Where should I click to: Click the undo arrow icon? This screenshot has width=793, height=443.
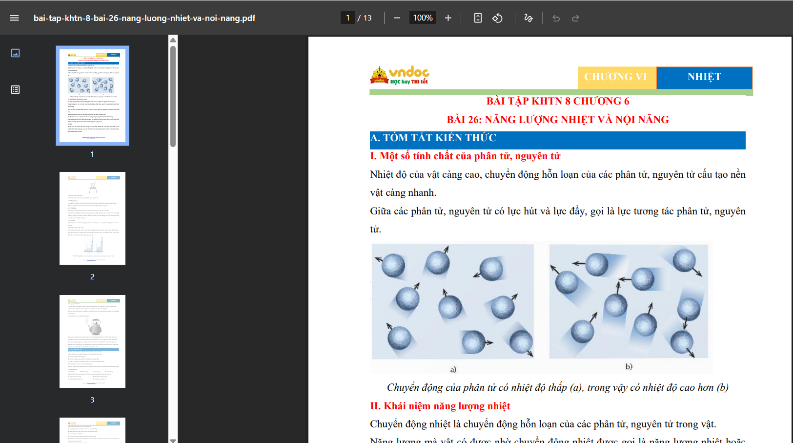pyautogui.click(x=556, y=18)
